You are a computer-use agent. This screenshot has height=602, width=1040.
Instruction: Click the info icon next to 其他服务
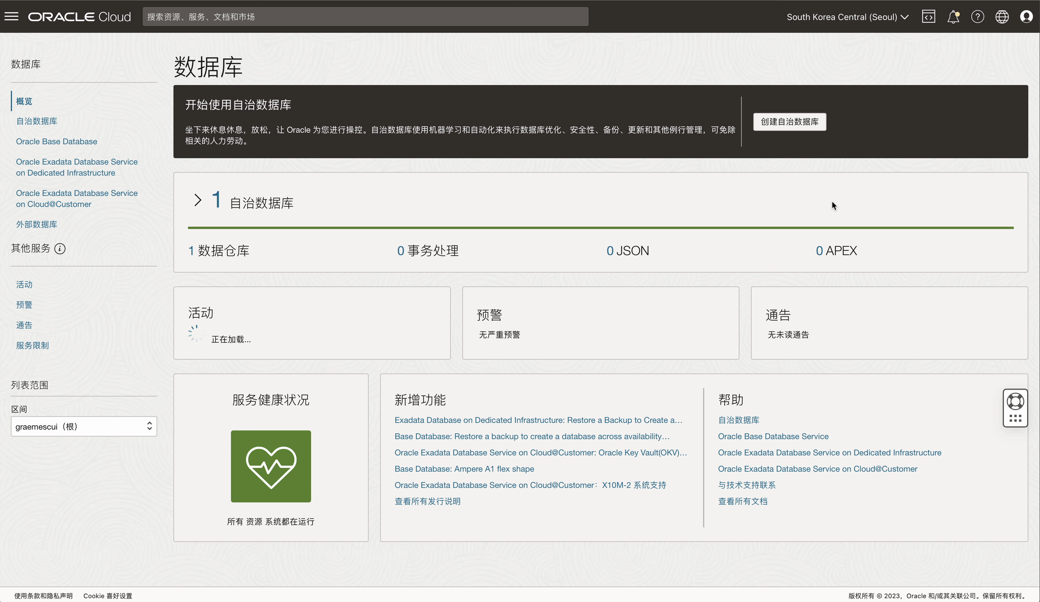pyautogui.click(x=60, y=249)
